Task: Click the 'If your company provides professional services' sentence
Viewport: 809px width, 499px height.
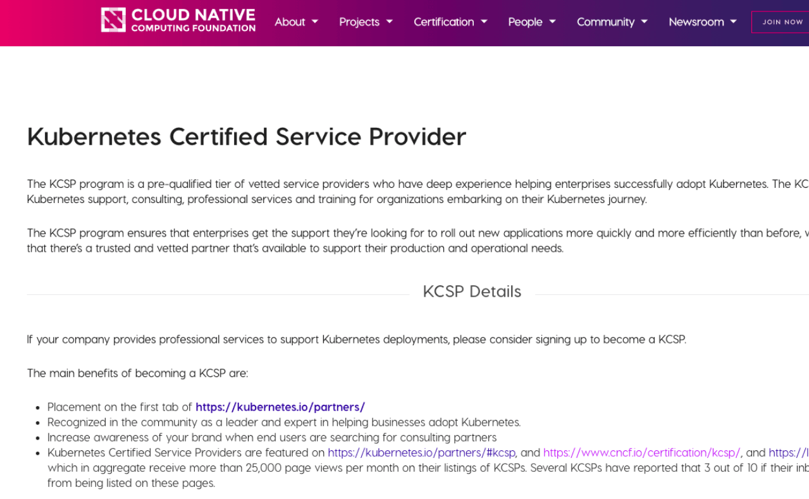Action: [x=357, y=340]
